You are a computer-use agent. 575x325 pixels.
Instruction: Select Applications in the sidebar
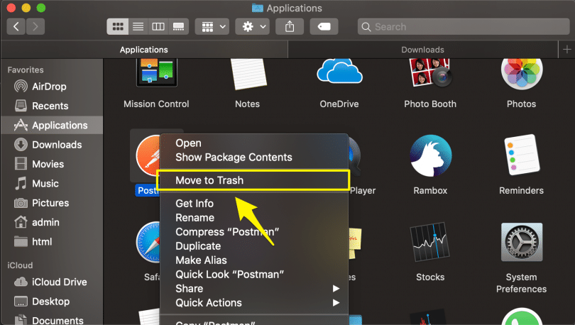pyautogui.click(x=51, y=126)
